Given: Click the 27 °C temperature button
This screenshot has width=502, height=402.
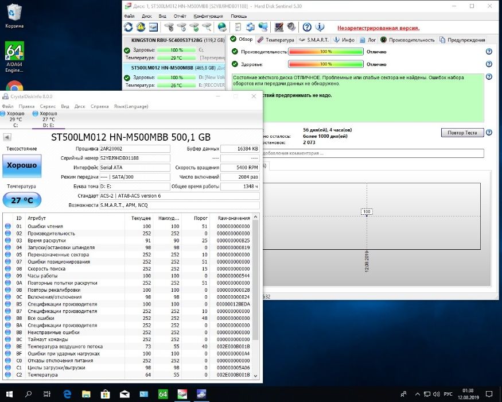Looking at the screenshot, I should tap(22, 200).
